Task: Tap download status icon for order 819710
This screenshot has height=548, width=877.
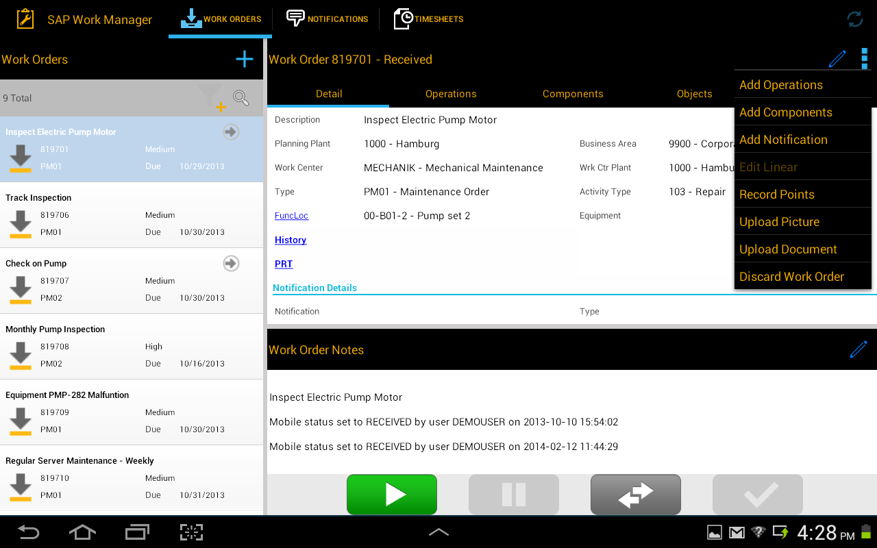Action: (21, 487)
